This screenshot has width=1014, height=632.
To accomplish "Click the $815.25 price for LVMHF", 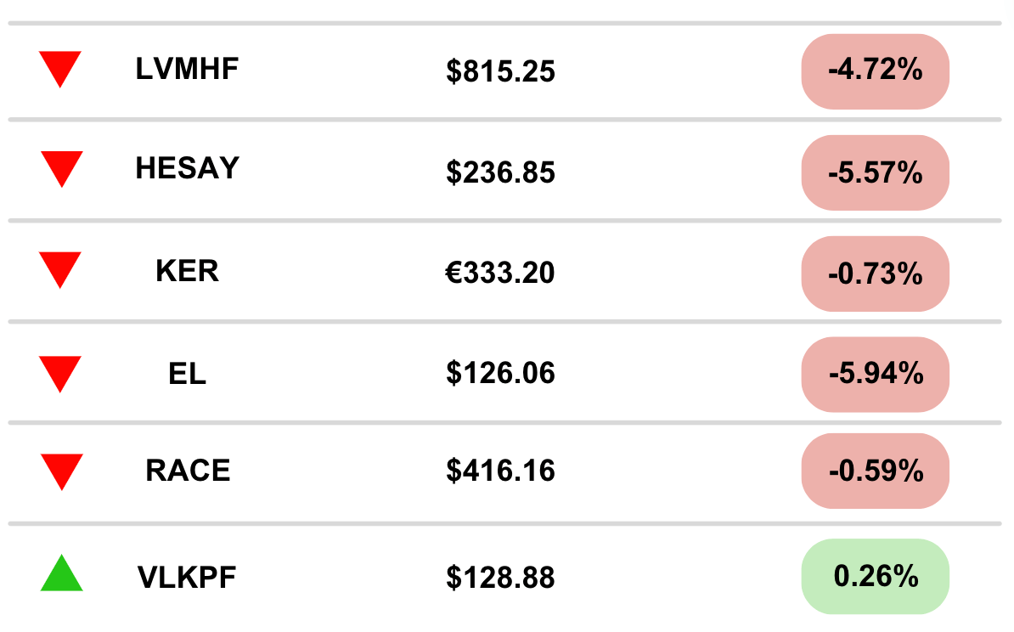I will (x=500, y=72).
